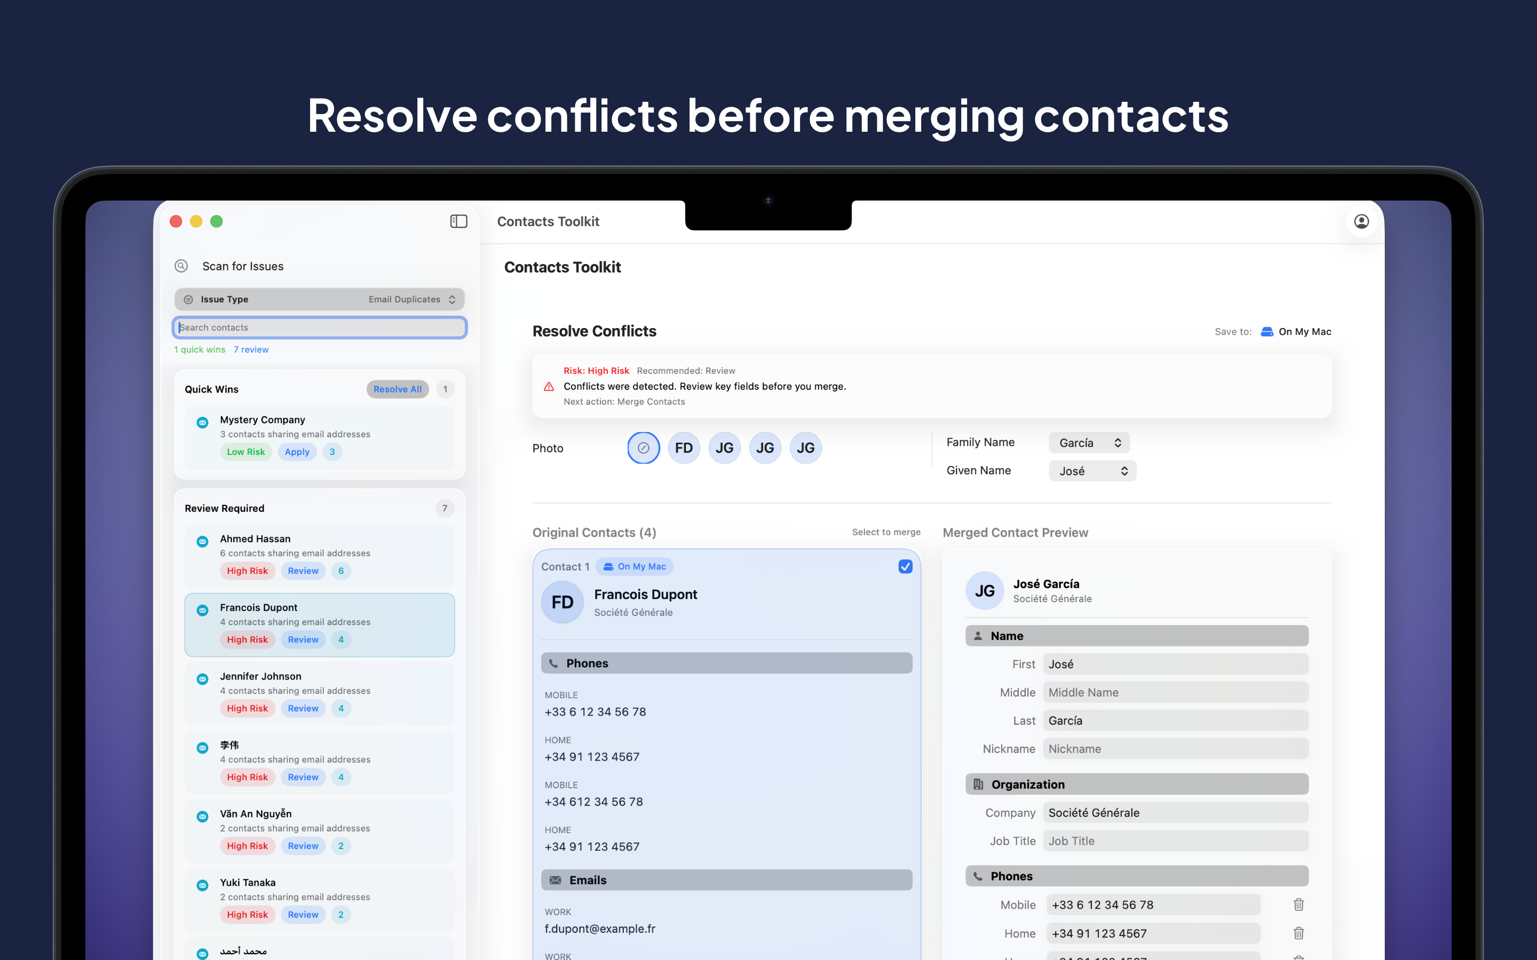
Task: Select the no-photo circle option for Photo
Action: [x=644, y=447]
